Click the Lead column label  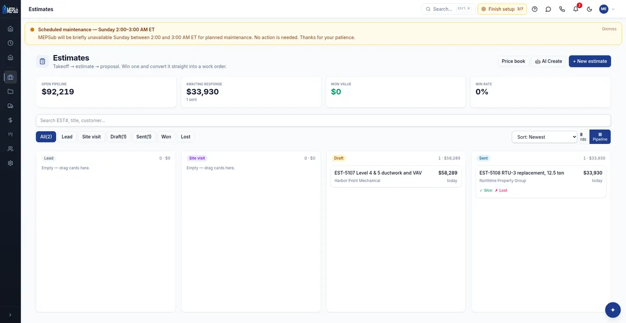pos(48,158)
